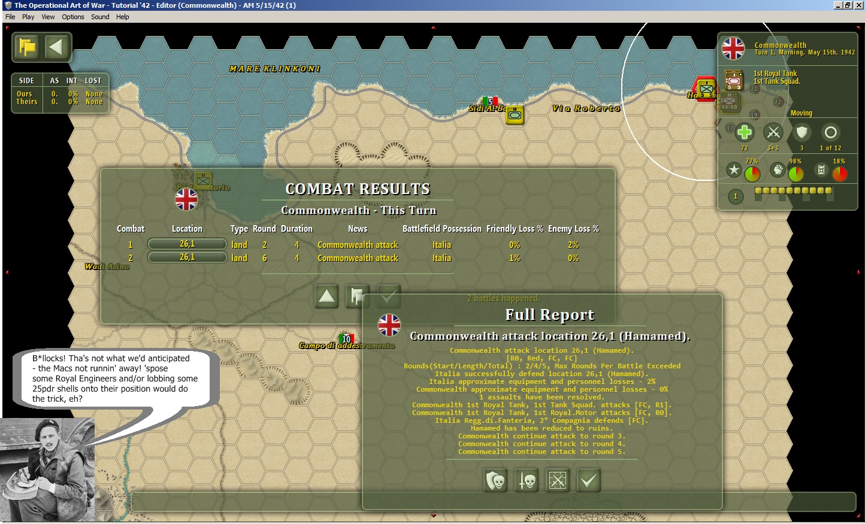
Task: Click the star proficiency icon
Action: pyautogui.click(x=734, y=170)
